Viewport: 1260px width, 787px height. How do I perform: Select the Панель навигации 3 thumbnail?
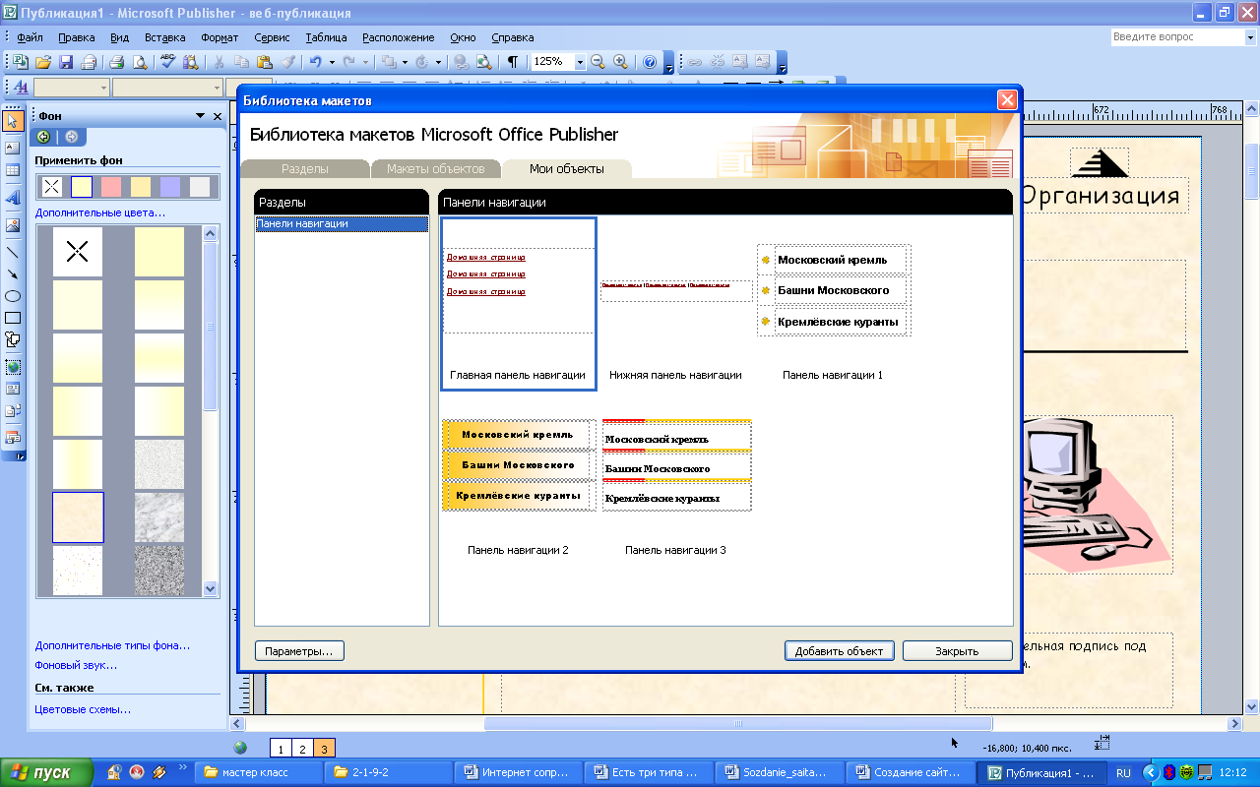(x=675, y=479)
